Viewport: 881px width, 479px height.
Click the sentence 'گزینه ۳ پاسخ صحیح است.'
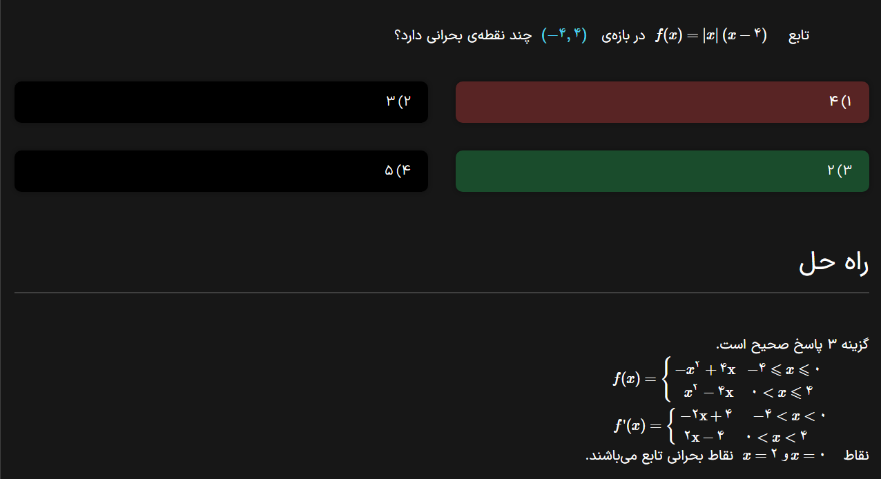tap(793, 344)
